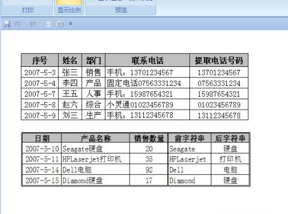Image resolution: width=288 pixels, height=214 pixels.
Task: Click the product cell Dell电脑
Action: (x=96, y=170)
